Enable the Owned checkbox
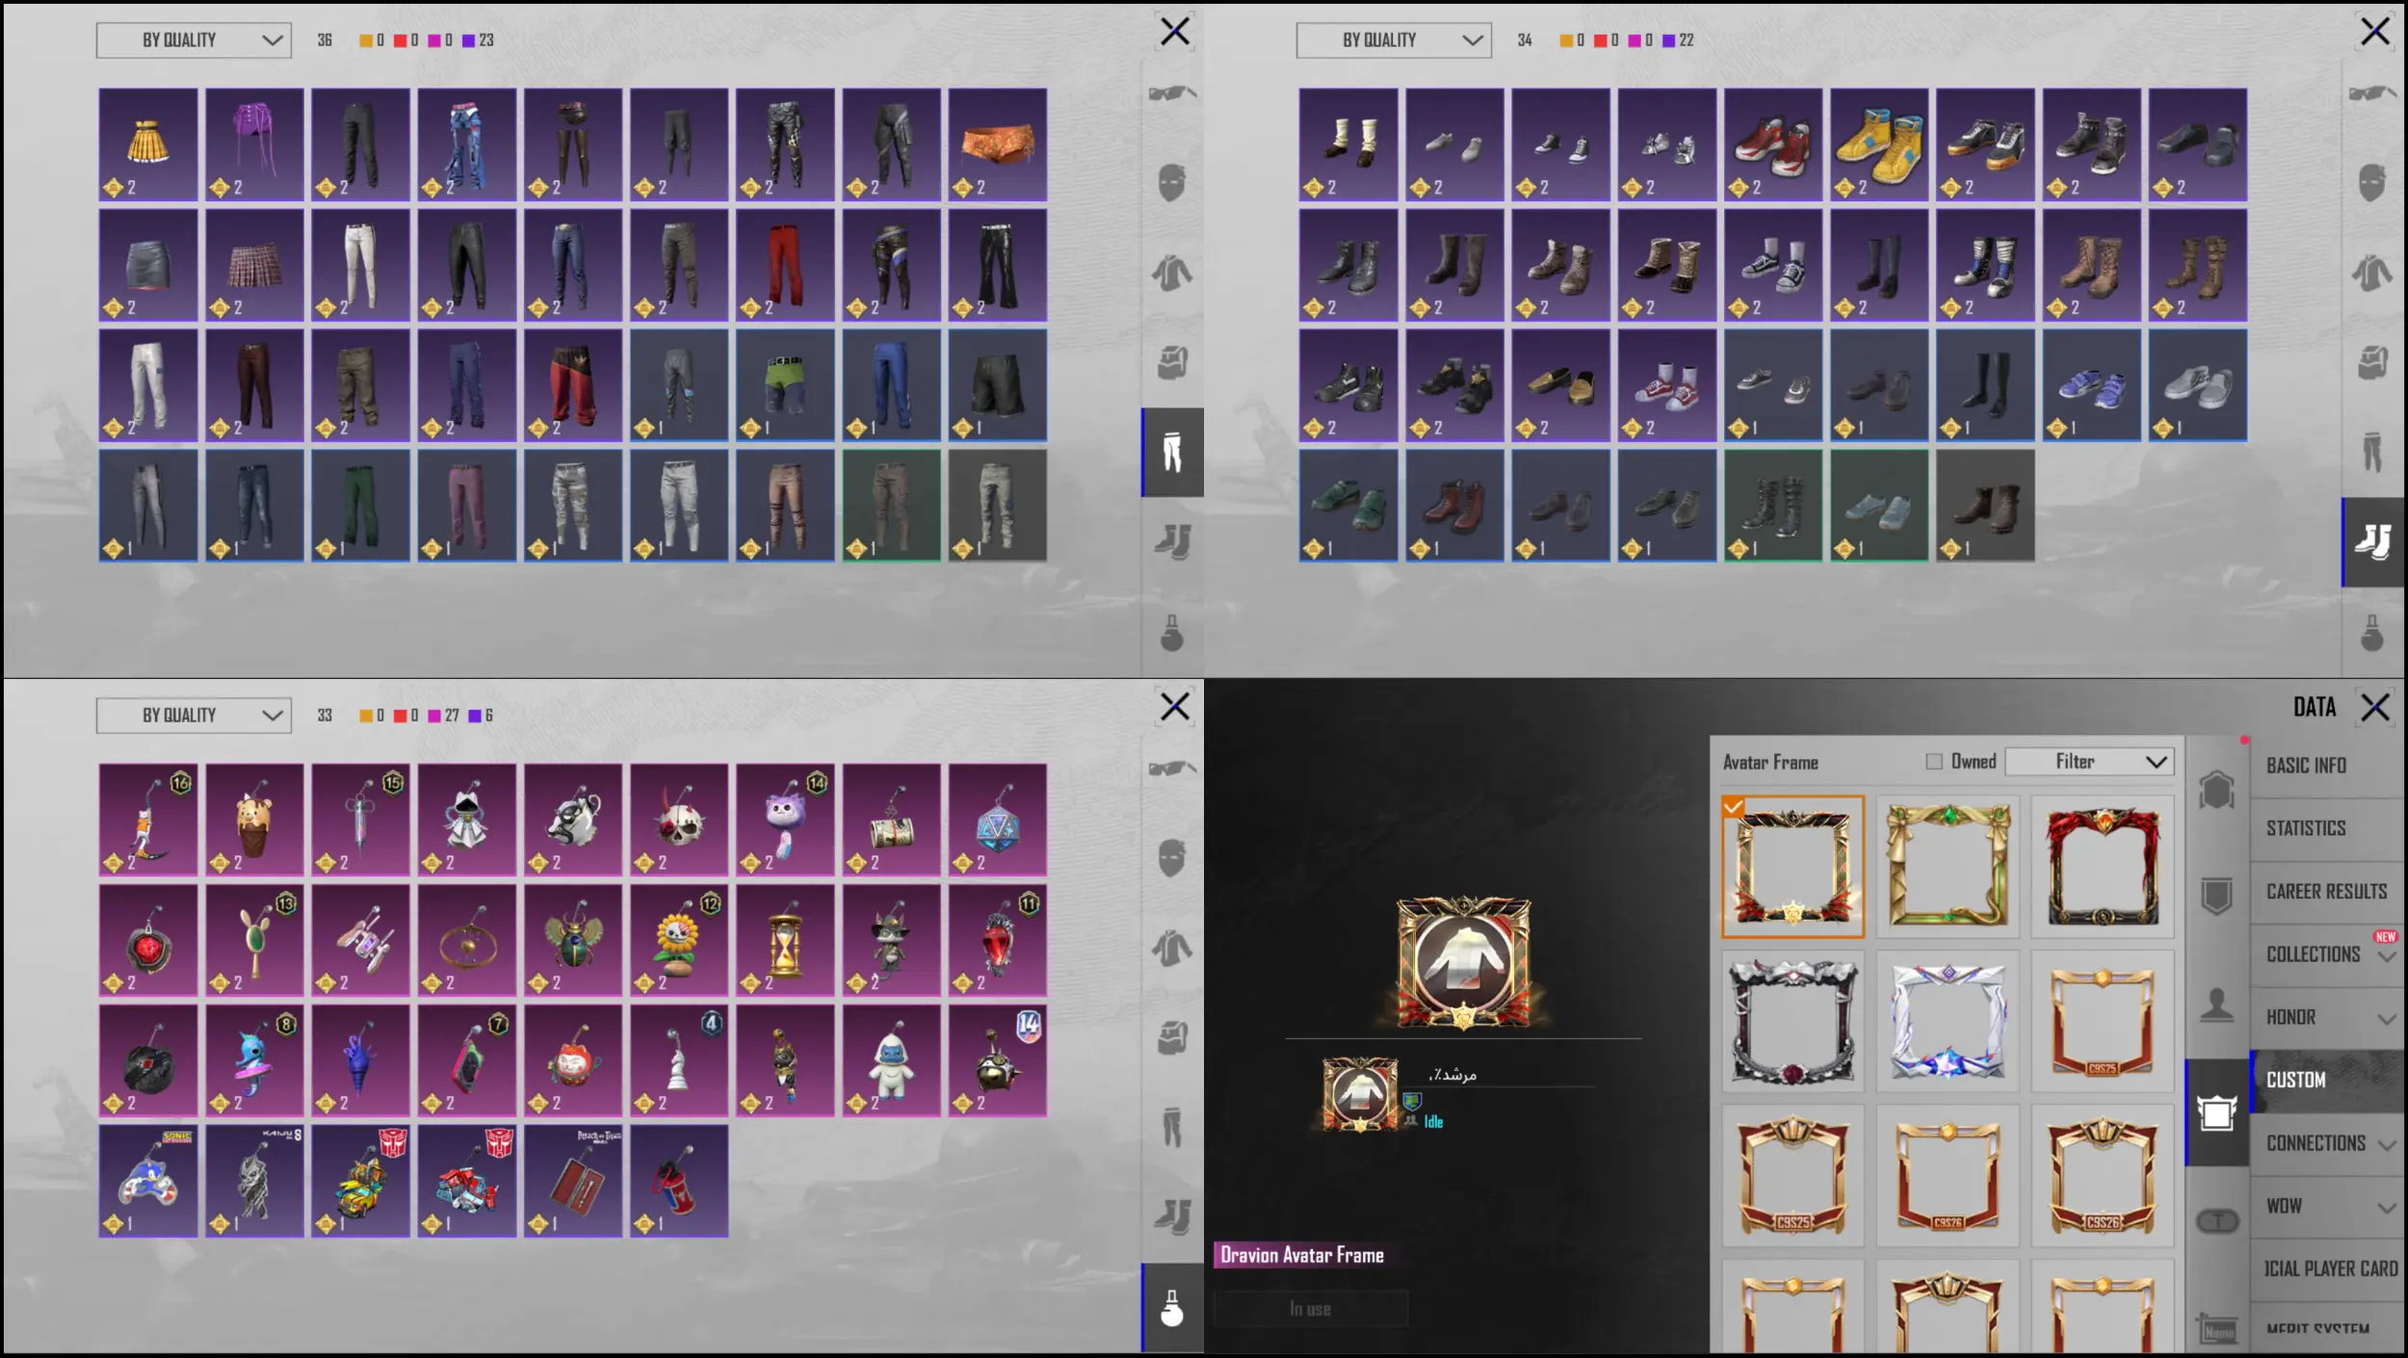Viewport: 2408px width, 1358px height. tap(1934, 762)
